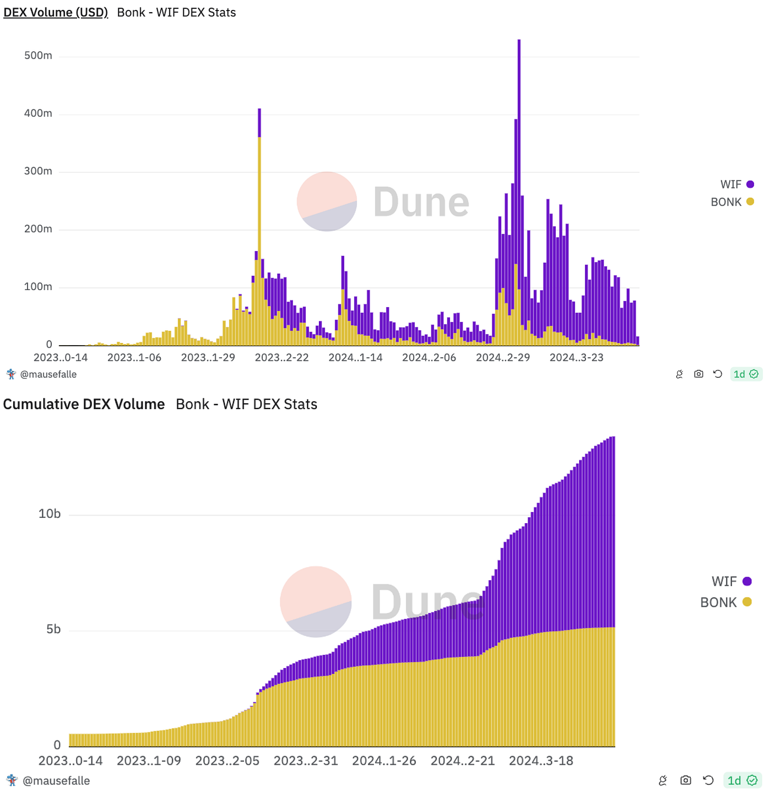Click the green checkmark icon in the bottom 1d badge
The width and height of the screenshot is (770, 798).
coord(752,781)
